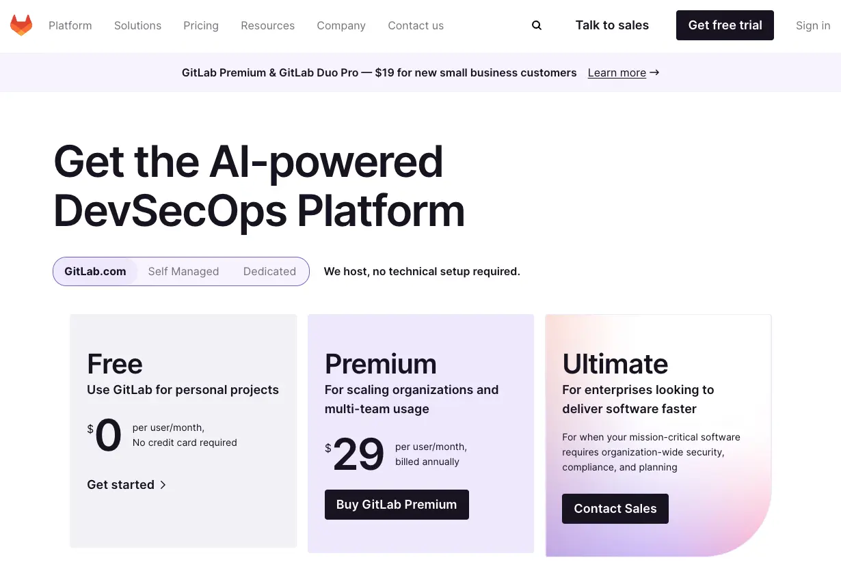Image resolution: width=841 pixels, height=562 pixels.
Task: Switch to the Dedicated tab
Action: [x=269, y=271]
